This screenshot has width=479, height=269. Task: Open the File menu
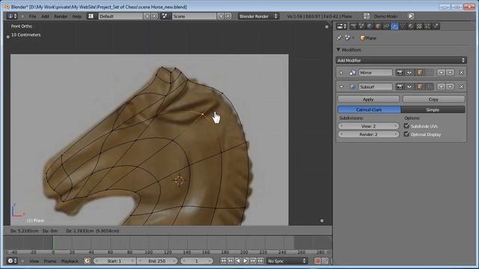(33, 16)
